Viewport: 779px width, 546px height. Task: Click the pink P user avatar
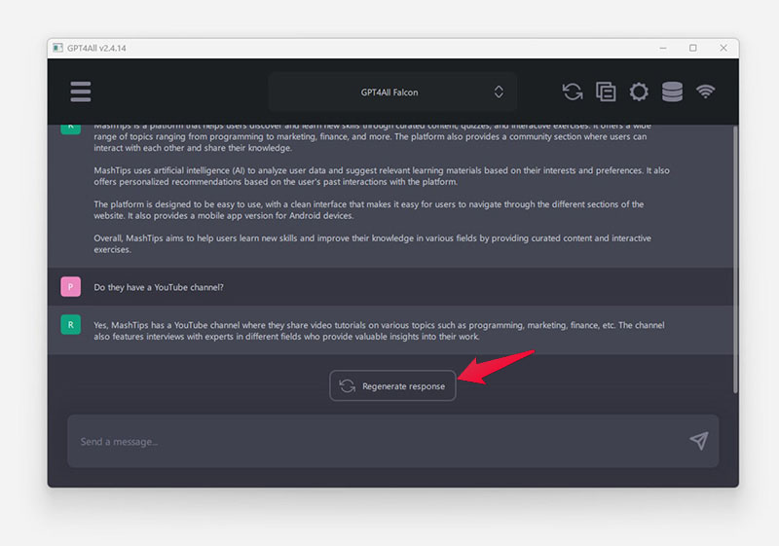(x=70, y=287)
